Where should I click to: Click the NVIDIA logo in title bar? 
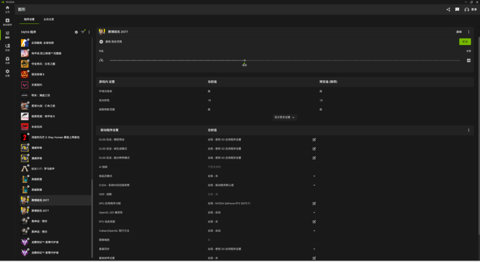click(3, 2)
